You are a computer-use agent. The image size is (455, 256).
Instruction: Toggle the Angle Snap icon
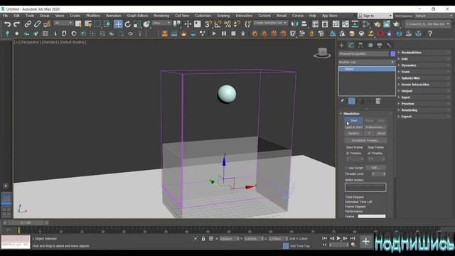coord(218,24)
